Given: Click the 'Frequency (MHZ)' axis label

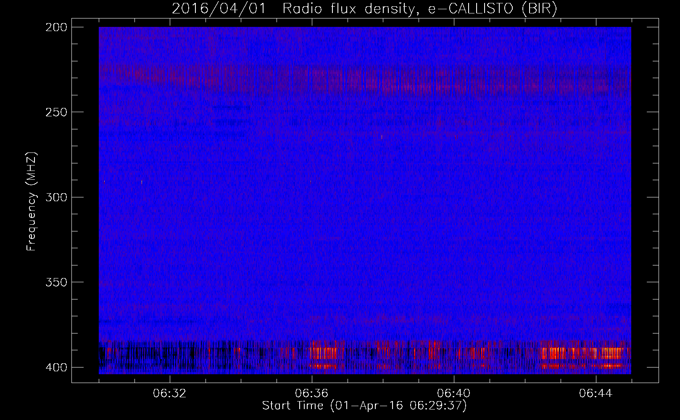Looking at the screenshot, I should [32, 202].
